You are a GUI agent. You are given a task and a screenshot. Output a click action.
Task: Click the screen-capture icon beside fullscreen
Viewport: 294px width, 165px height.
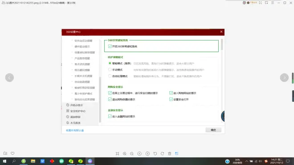pyautogui.click(x=266, y=3)
